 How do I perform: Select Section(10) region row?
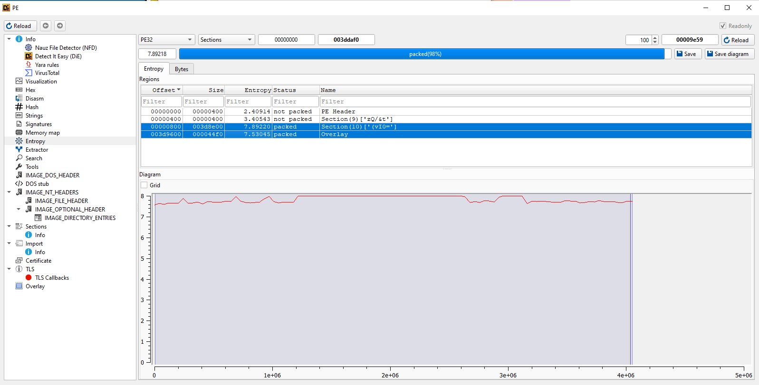(446, 127)
